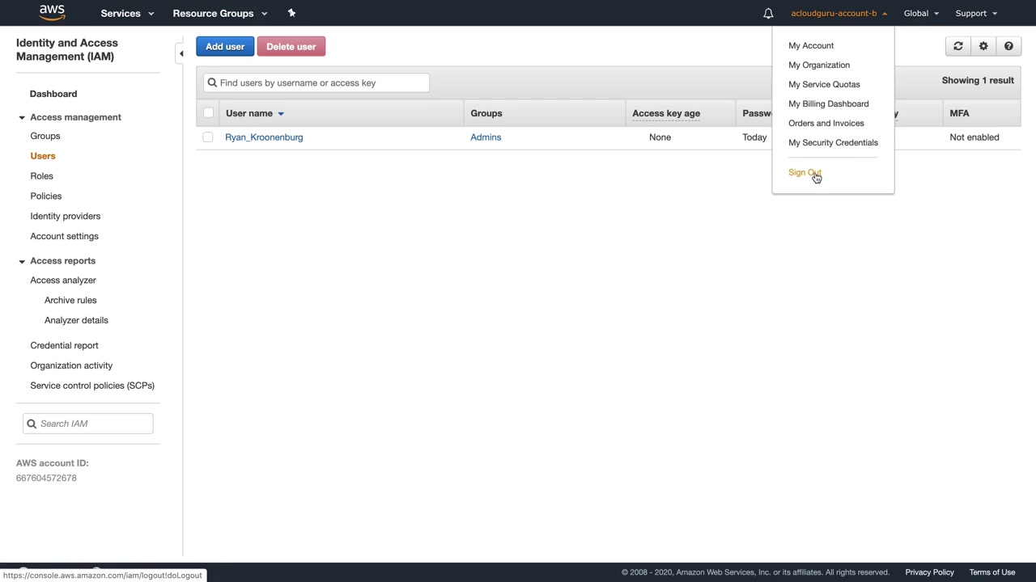
Task: Open My Security Credentials
Action: (833, 143)
